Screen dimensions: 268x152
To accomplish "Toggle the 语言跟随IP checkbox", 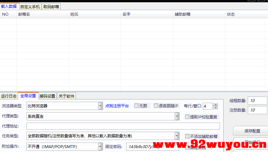I will pos(156,106).
